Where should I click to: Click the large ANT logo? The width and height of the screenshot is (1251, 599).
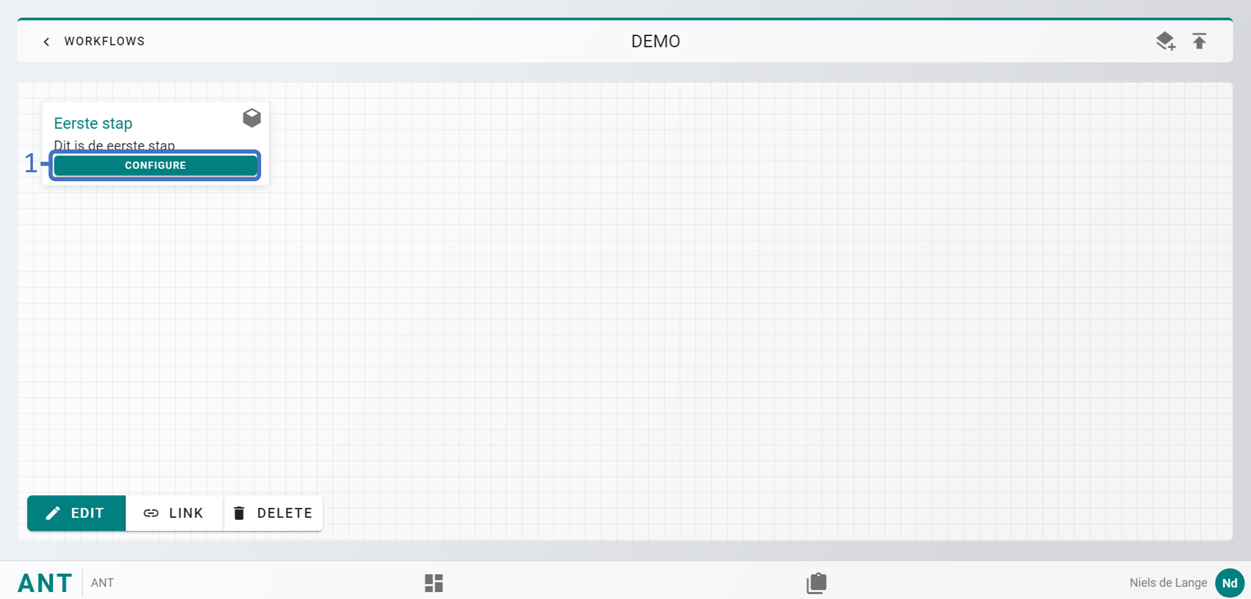(45, 583)
